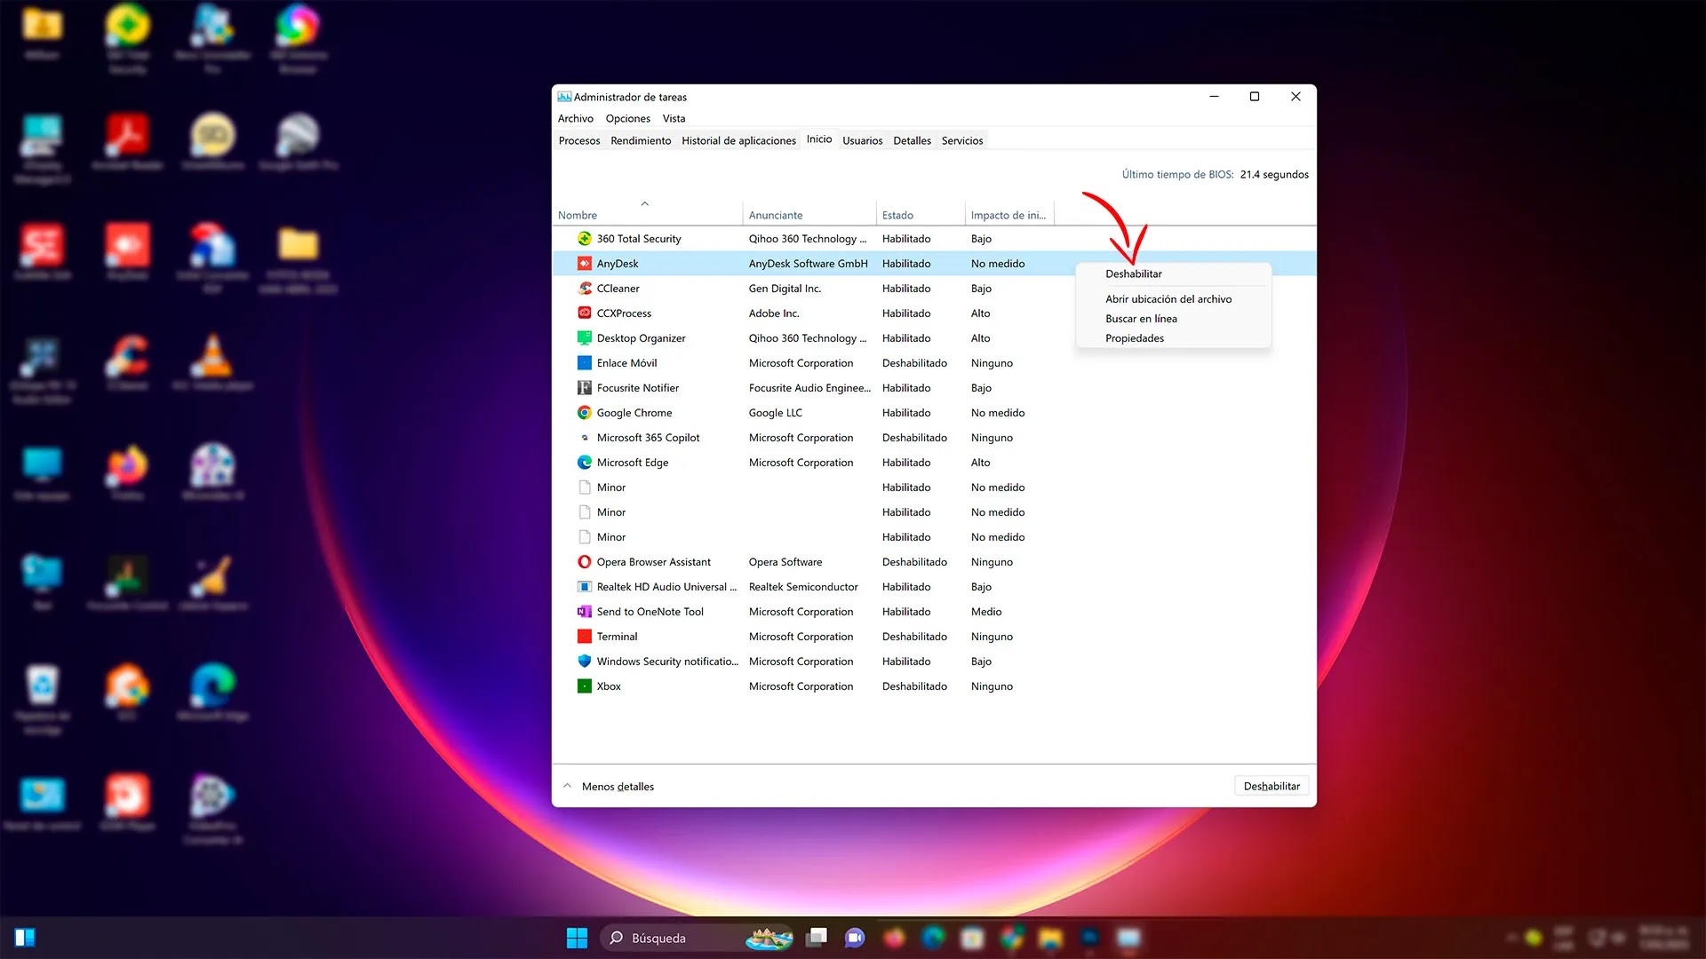Select the first Minor startup entry icon
The width and height of the screenshot is (1706, 959).
pos(584,487)
